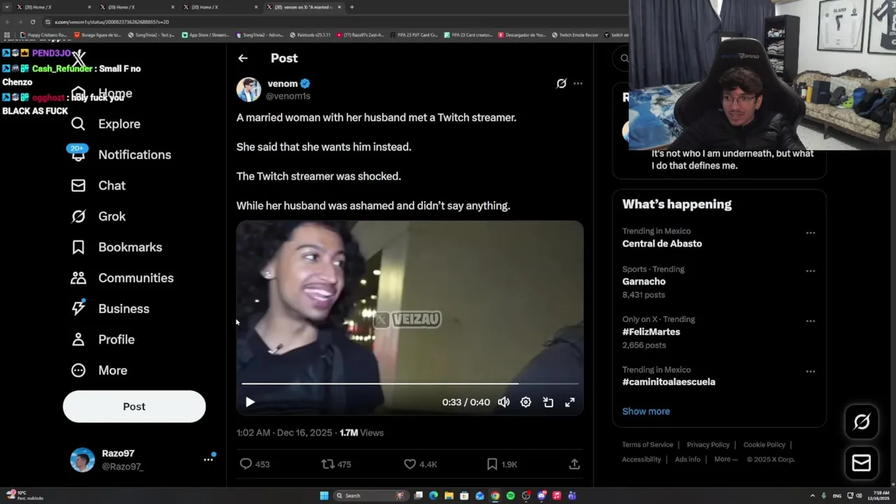Open floating Messages envelope button
896x504 pixels.
tap(862, 463)
